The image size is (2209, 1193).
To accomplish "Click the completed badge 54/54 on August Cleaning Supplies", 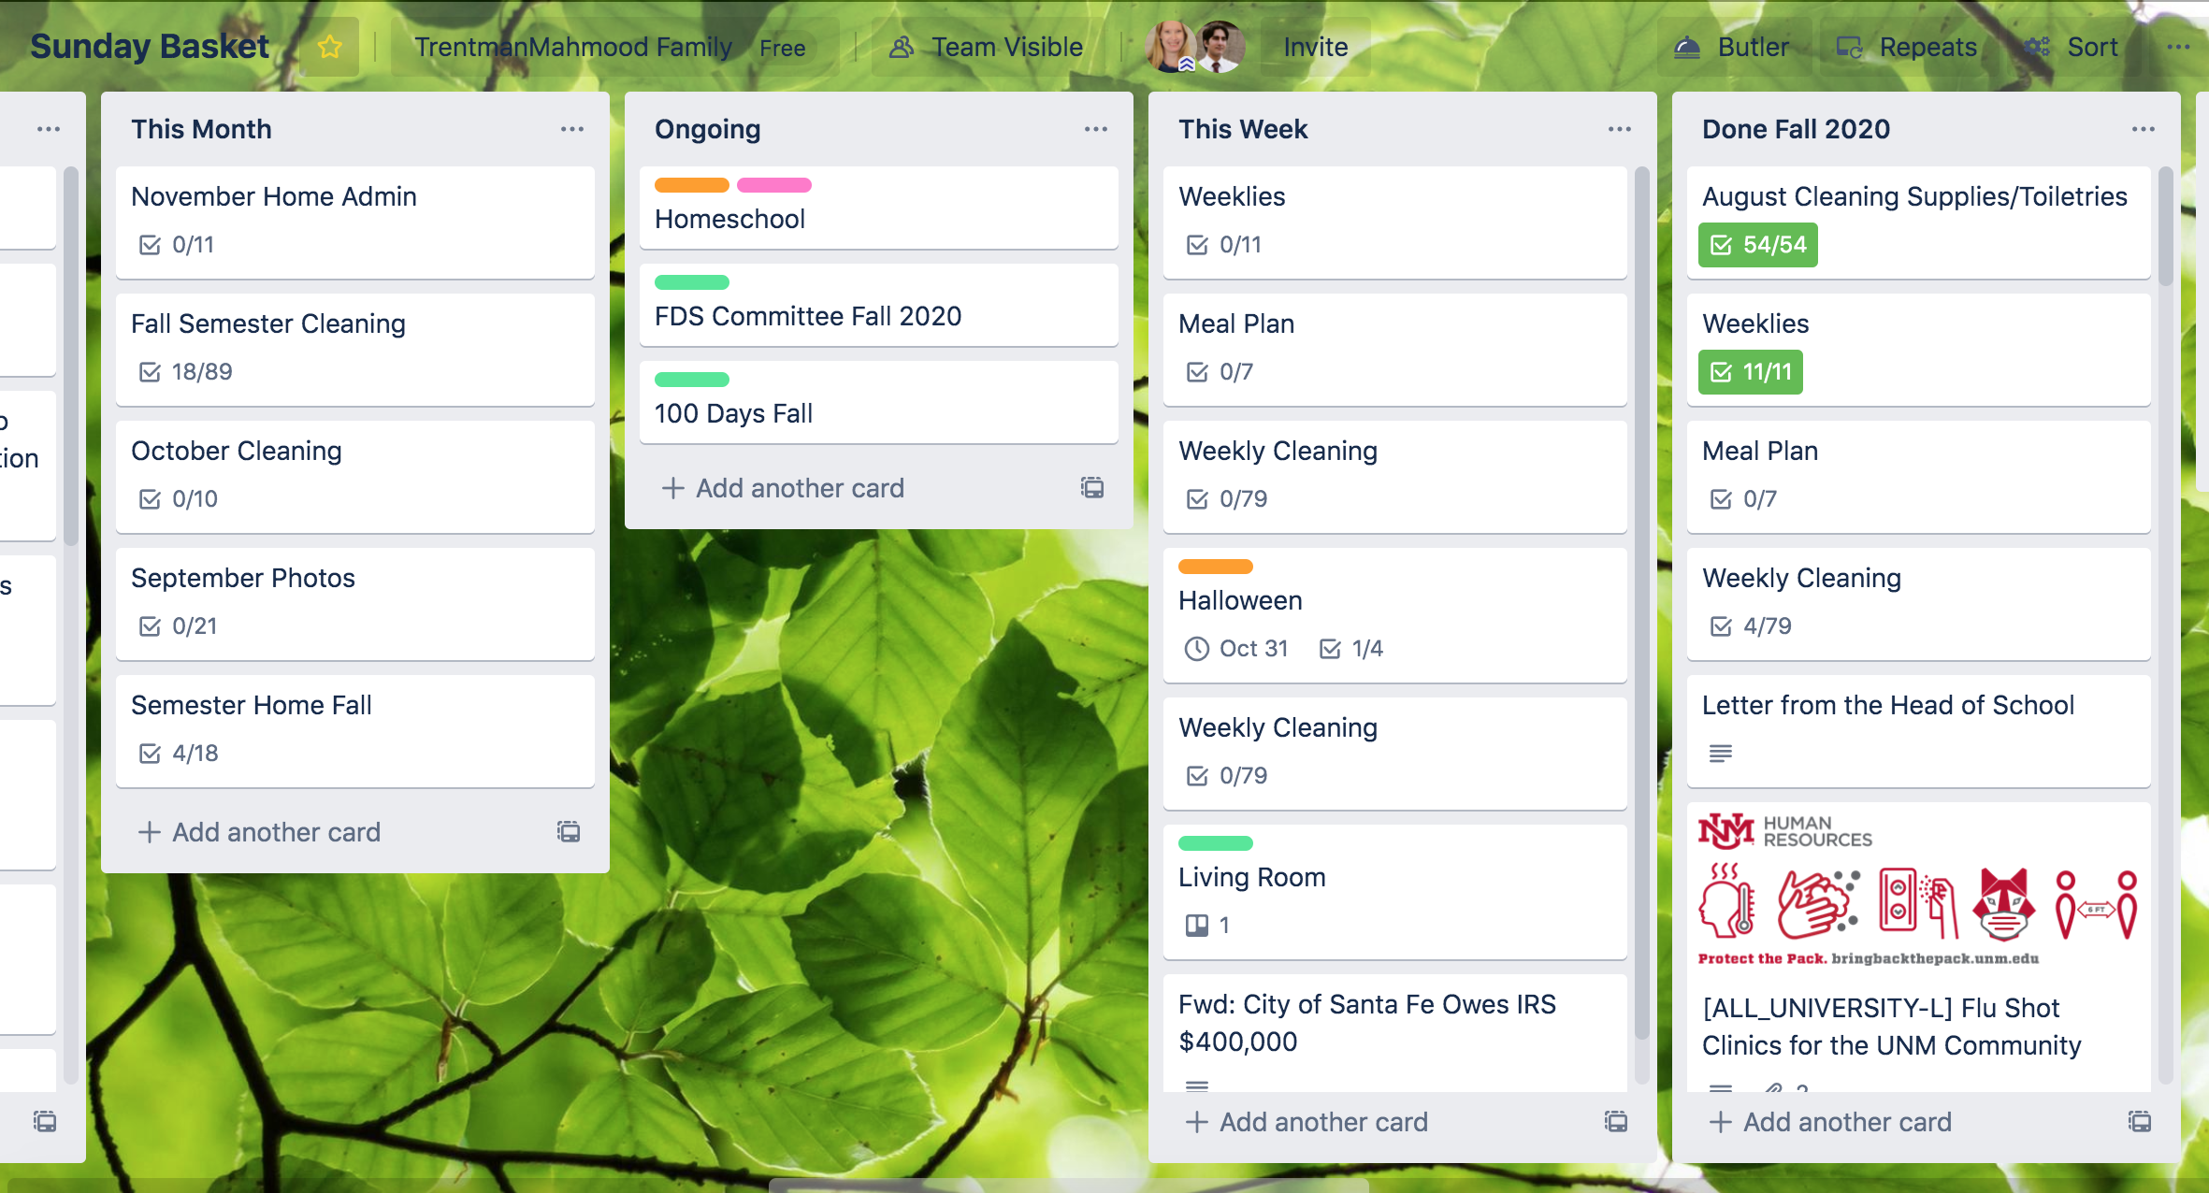I will point(1758,244).
